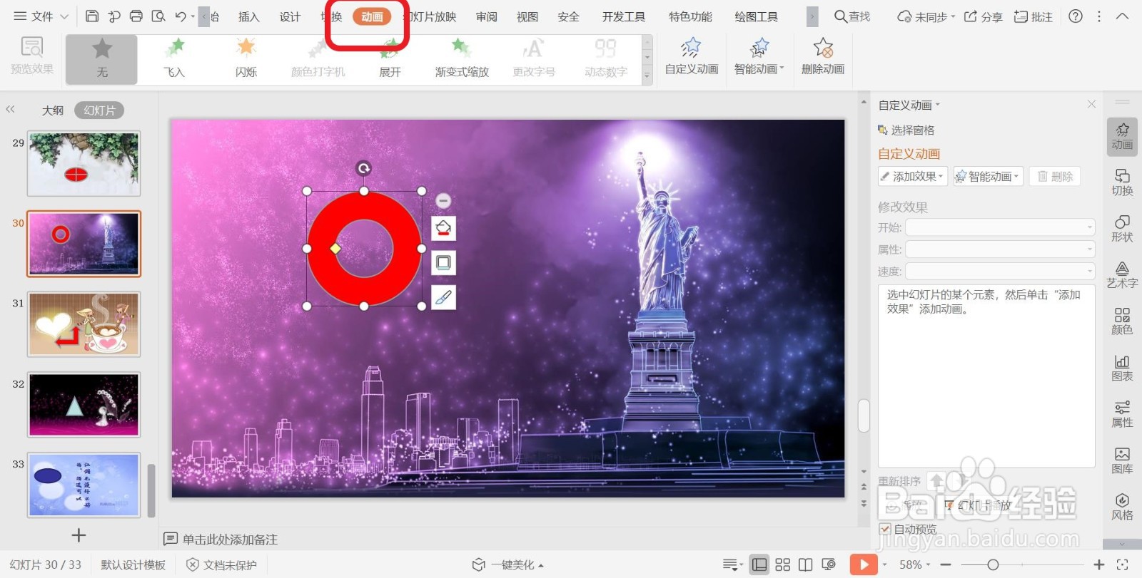Expand the animation gallery more arrow
The image size is (1142, 578).
[647, 76]
